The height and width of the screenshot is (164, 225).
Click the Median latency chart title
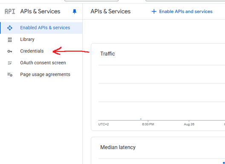118,147
